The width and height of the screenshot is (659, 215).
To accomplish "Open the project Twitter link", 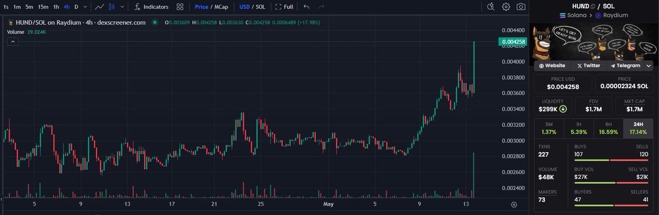I will click(x=589, y=65).
